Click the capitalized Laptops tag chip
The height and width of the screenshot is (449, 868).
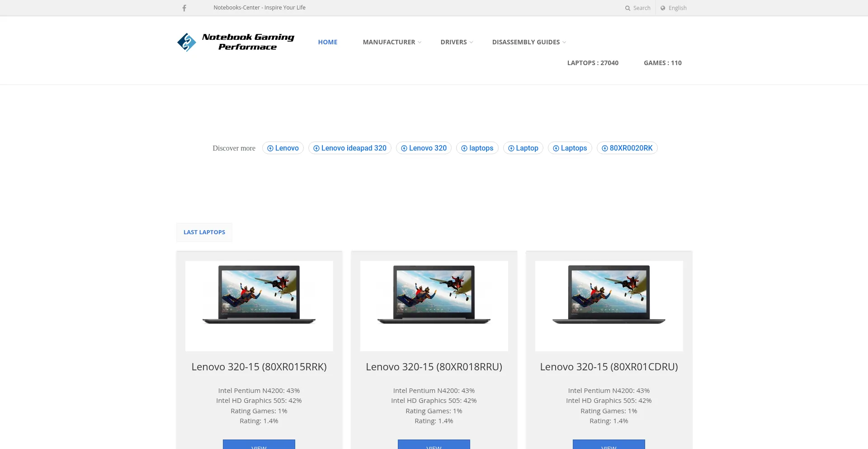tap(570, 148)
